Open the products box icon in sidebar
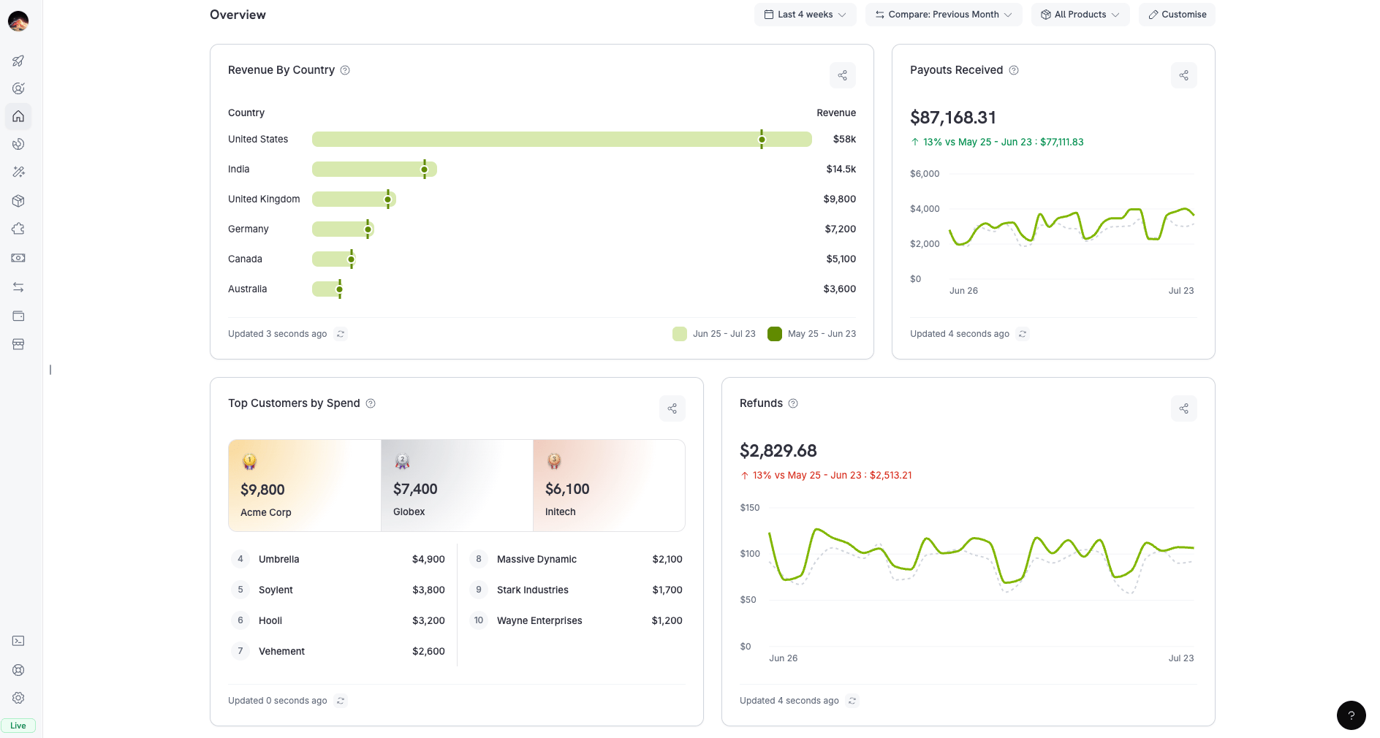 pyautogui.click(x=18, y=201)
